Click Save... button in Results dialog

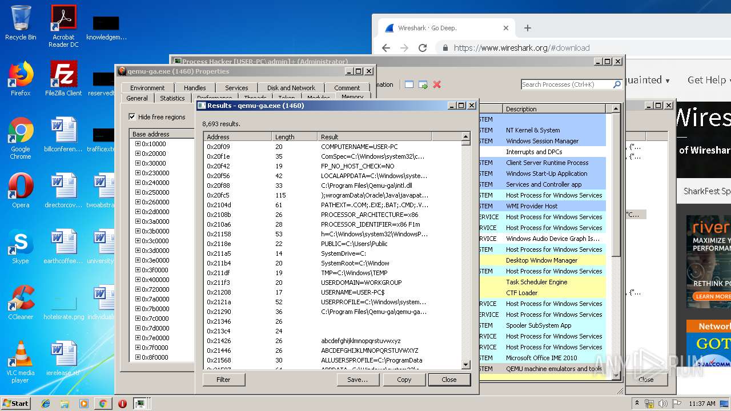[358, 380]
